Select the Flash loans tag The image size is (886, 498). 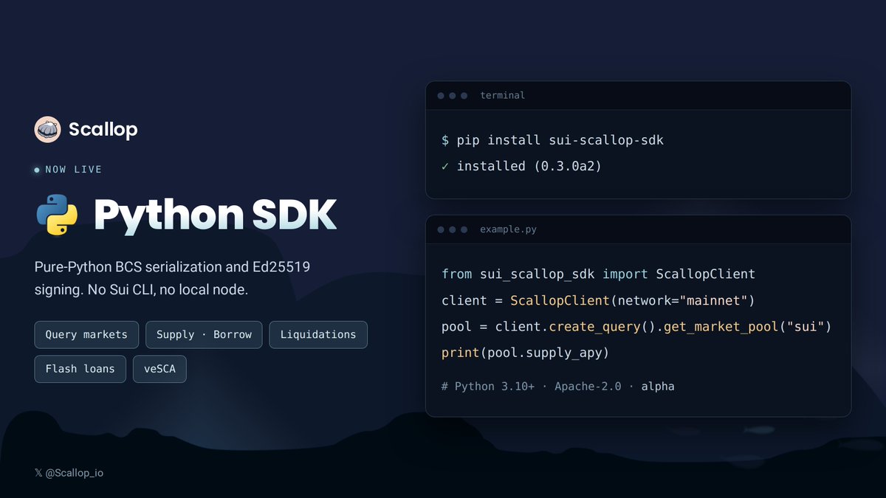pos(80,369)
